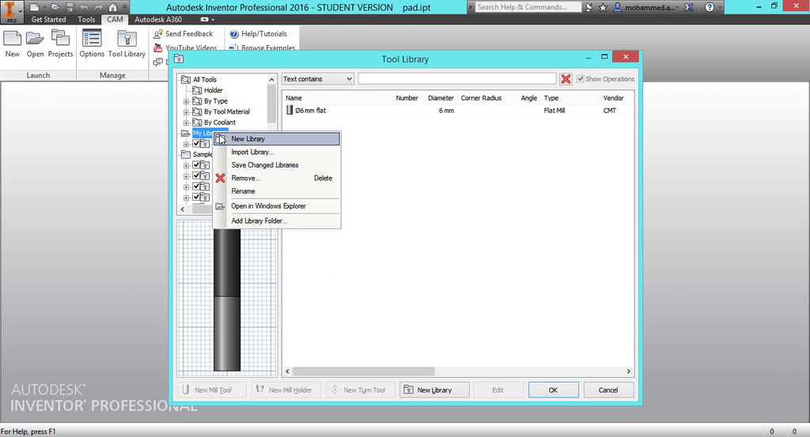Image resolution: width=810 pixels, height=437 pixels.
Task: Click the title bar help question icon
Action: click(x=710, y=7)
